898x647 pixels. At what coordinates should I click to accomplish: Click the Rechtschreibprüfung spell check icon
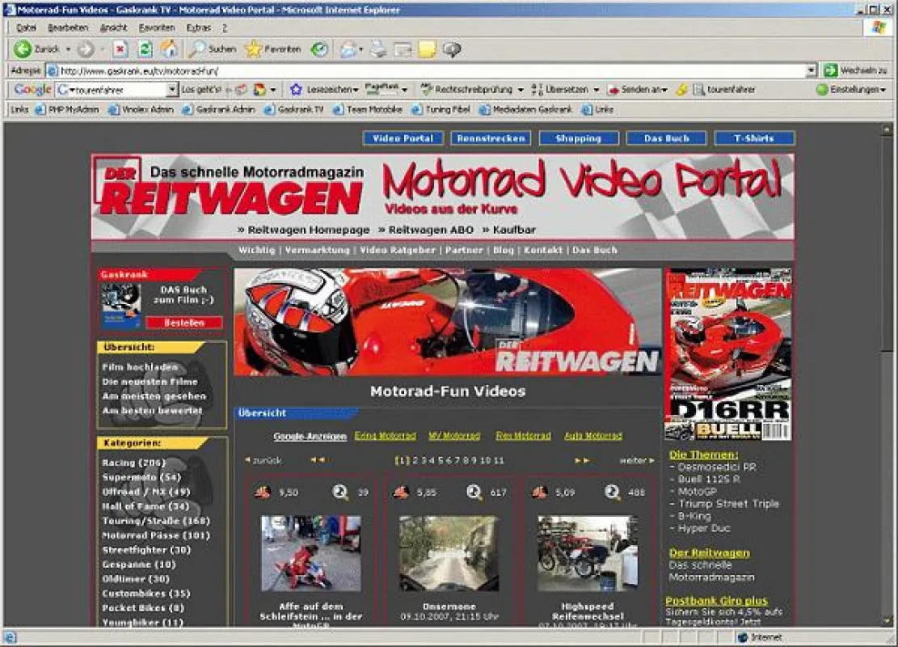427,90
